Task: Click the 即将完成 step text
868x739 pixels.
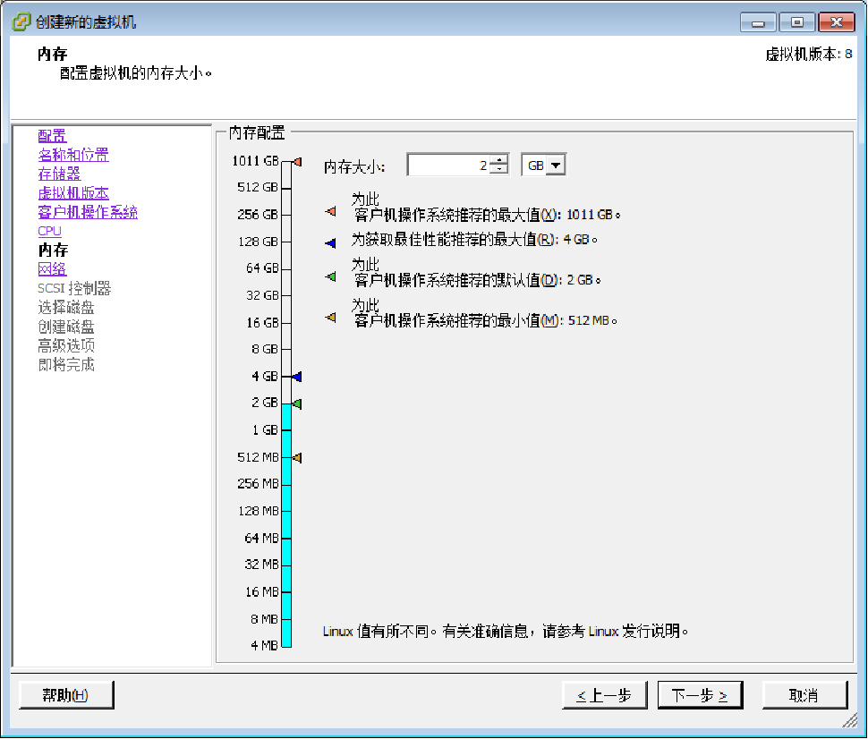Action: 66,365
